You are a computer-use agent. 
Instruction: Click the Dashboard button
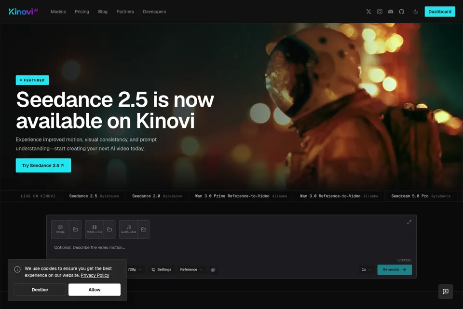point(440,12)
